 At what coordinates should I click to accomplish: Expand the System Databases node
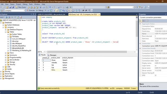click(3, 25)
